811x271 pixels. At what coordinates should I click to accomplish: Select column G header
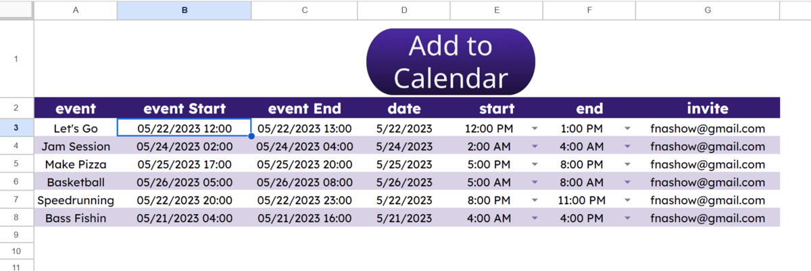[x=708, y=10]
